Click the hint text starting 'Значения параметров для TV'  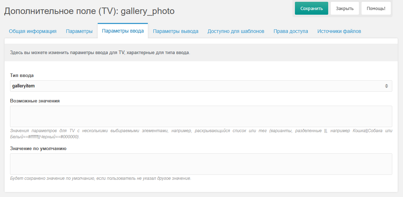[x=201, y=134]
